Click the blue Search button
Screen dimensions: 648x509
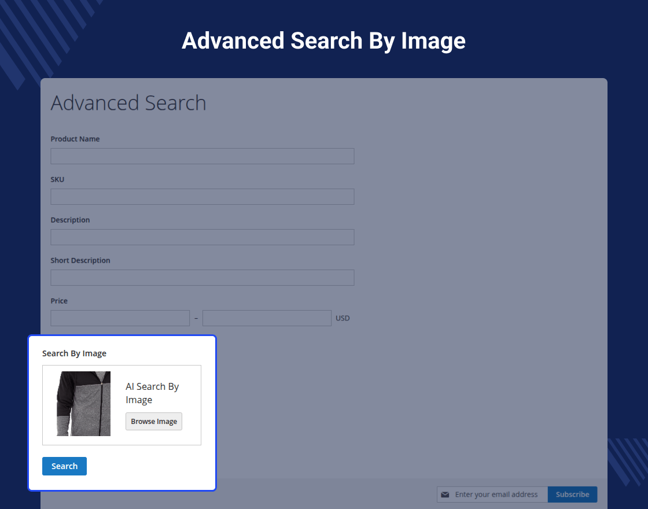pyautogui.click(x=64, y=466)
